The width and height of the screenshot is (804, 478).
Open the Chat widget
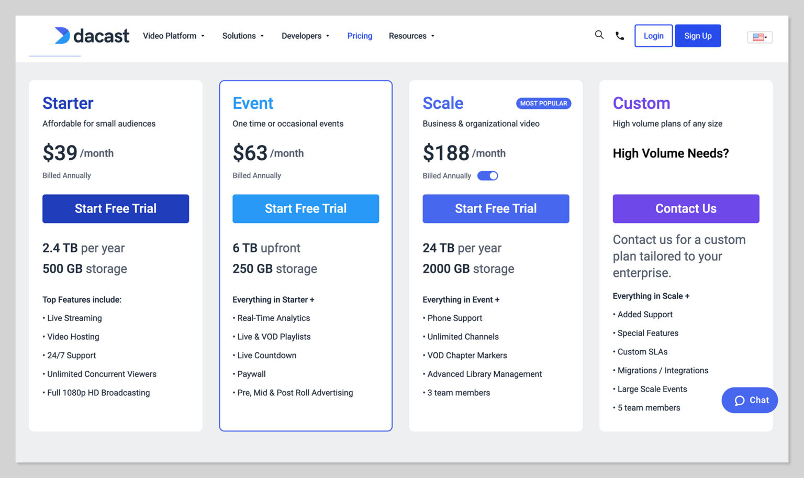pyautogui.click(x=750, y=400)
